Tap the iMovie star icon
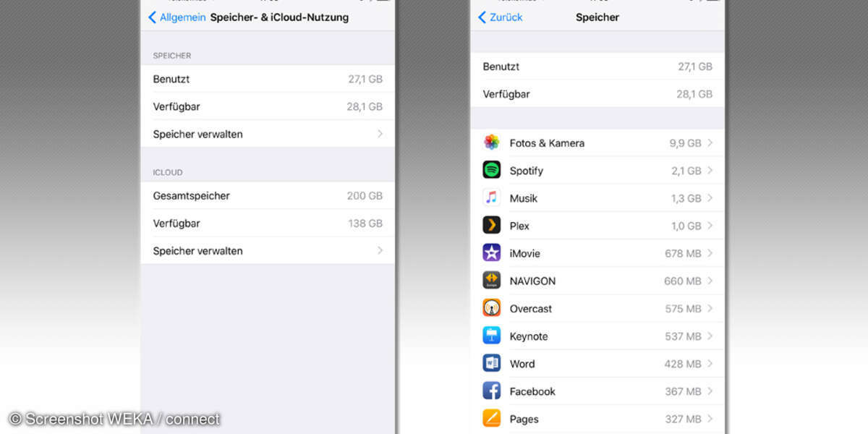The image size is (868, 434). click(492, 252)
